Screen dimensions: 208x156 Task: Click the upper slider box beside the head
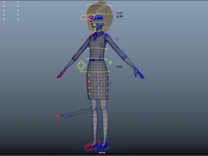coord(120,15)
